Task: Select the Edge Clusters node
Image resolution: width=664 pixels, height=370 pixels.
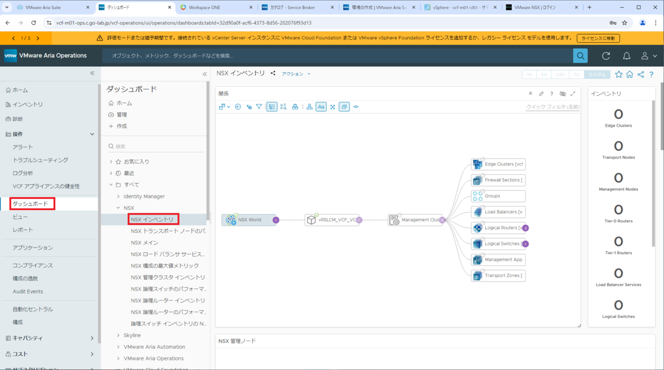Action: [498, 164]
